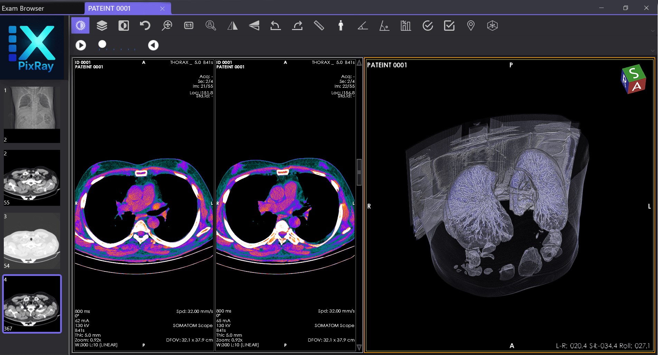
Task: Select thumbnail series 3 with 54 images
Action: pyautogui.click(x=31, y=241)
